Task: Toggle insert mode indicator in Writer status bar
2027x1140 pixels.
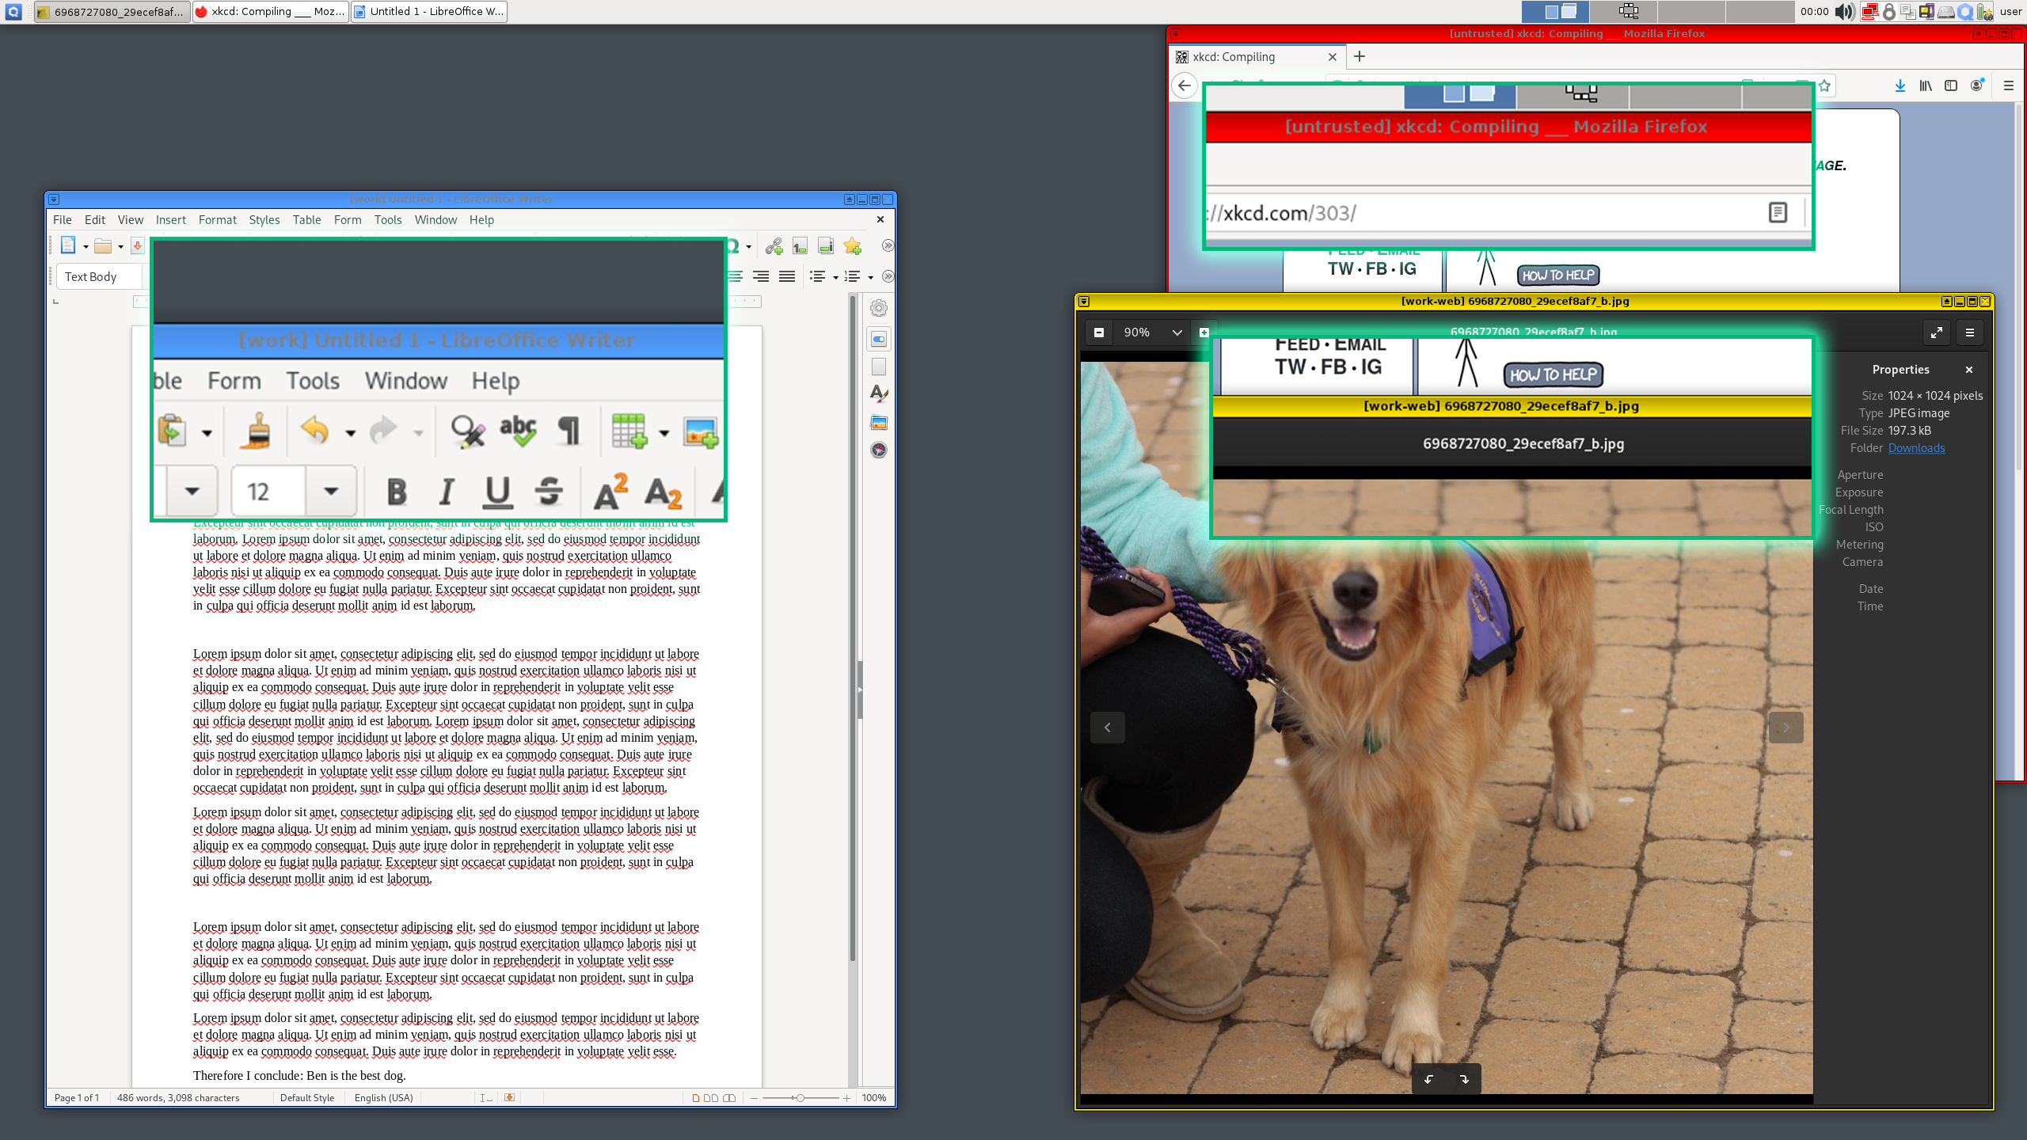Action: coord(486,1098)
